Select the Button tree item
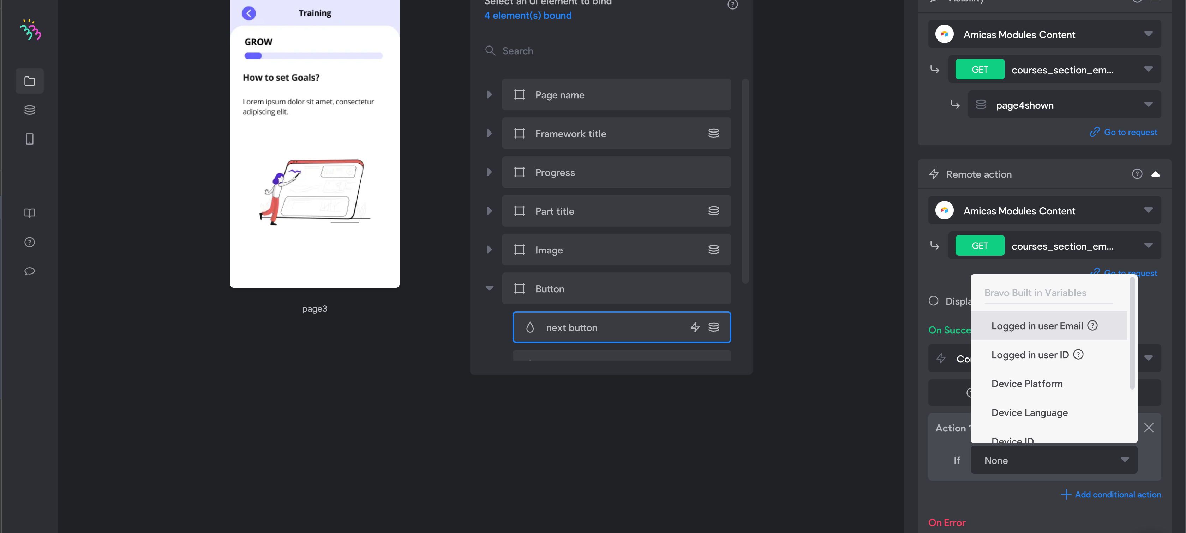This screenshot has width=1186, height=533. tap(616, 288)
